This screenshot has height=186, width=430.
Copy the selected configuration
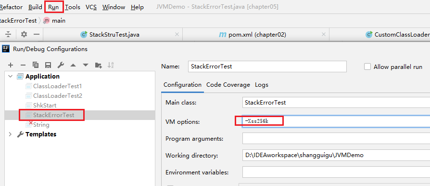point(36,65)
